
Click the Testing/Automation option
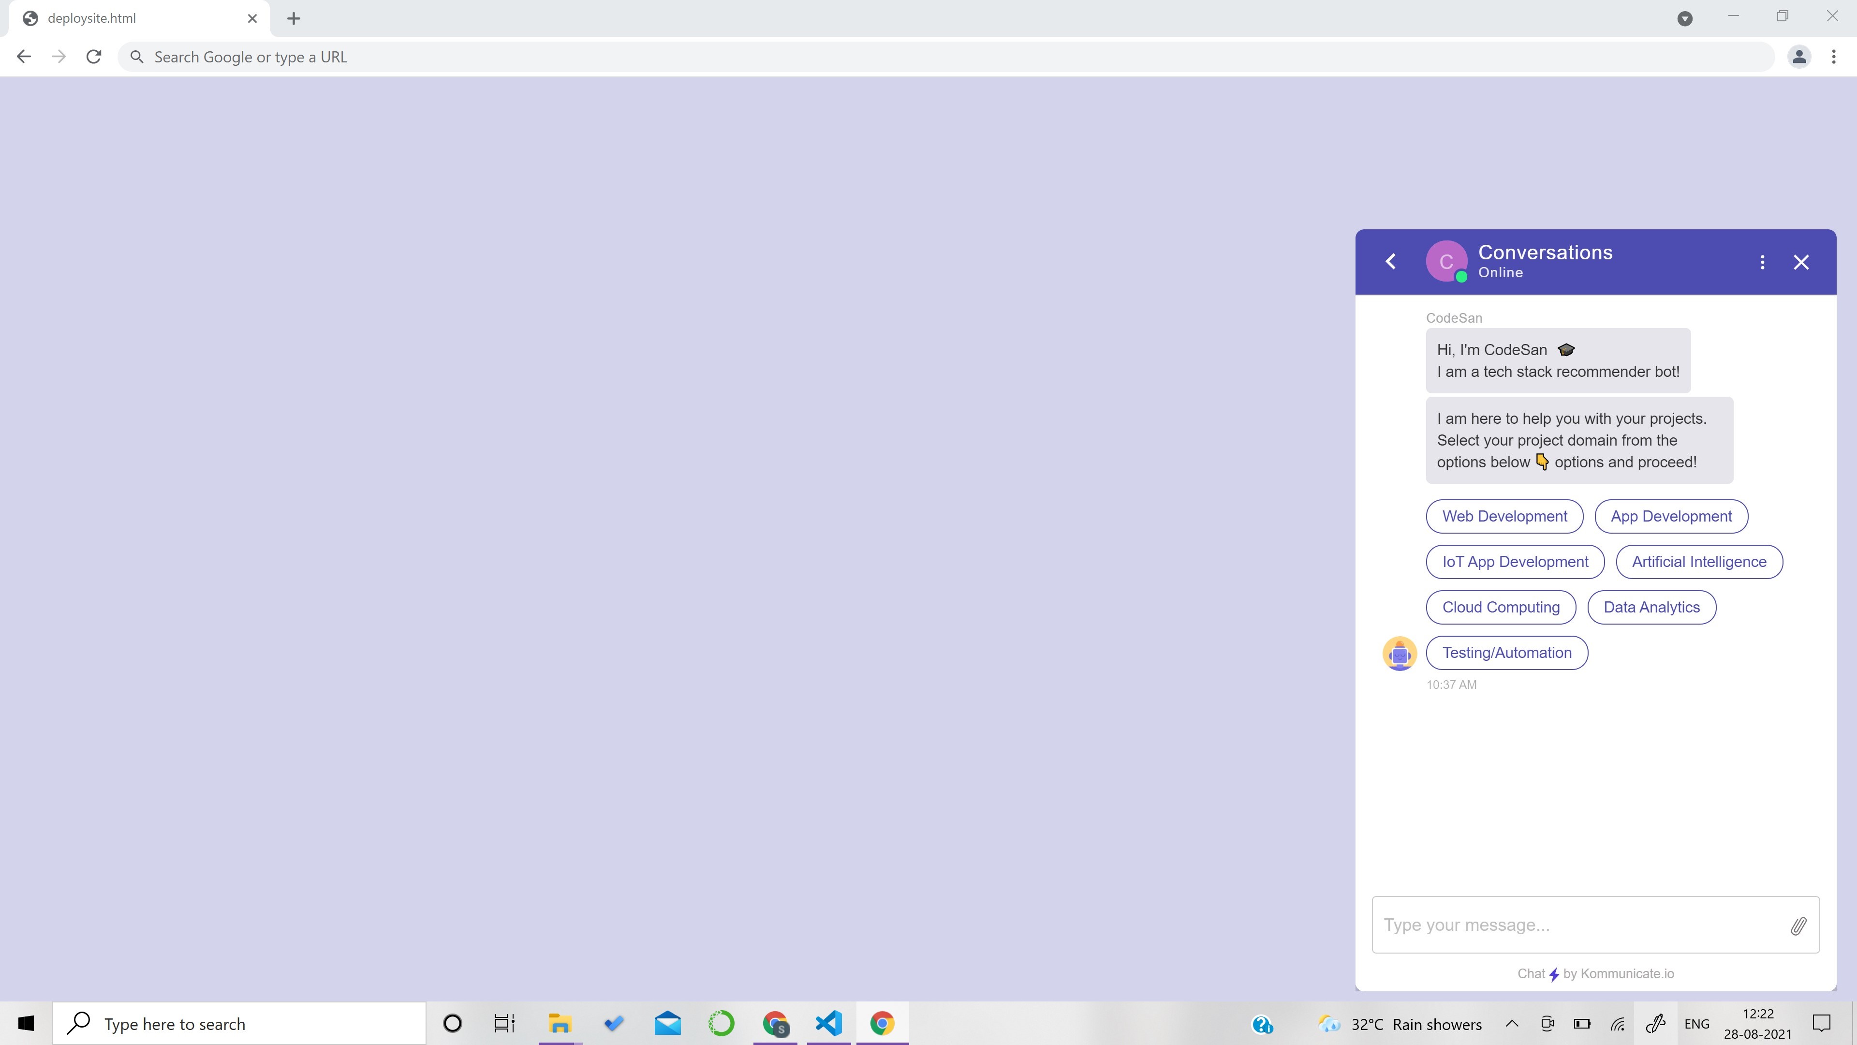(x=1507, y=653)
